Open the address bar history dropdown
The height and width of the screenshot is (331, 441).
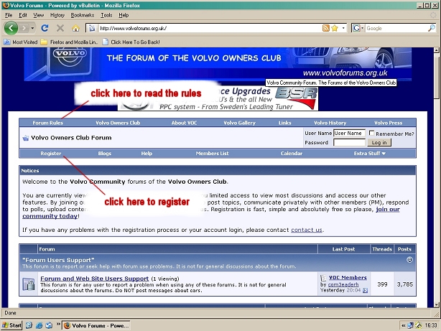(343, 28)
